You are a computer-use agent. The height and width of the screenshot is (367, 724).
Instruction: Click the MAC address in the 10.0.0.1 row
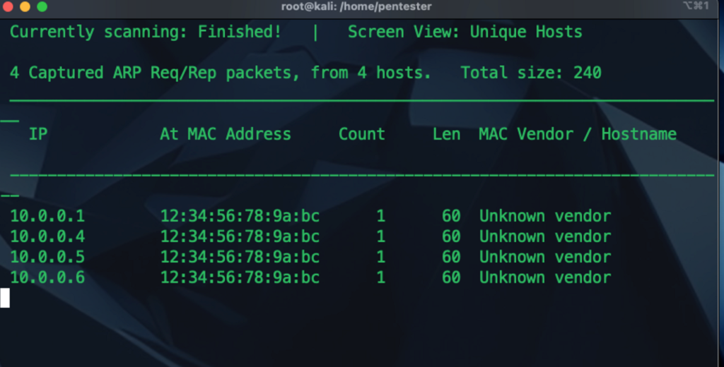pos(240,216)
